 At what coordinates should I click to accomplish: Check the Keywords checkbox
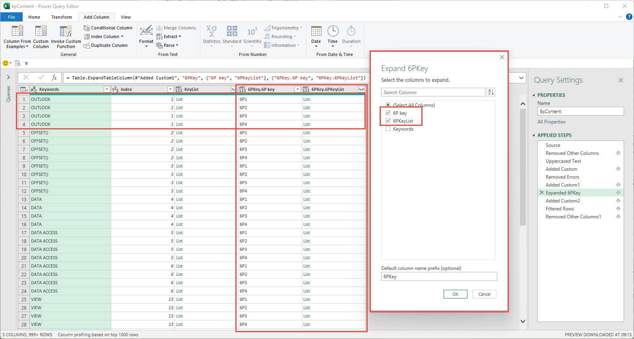[x=388, y=129]
